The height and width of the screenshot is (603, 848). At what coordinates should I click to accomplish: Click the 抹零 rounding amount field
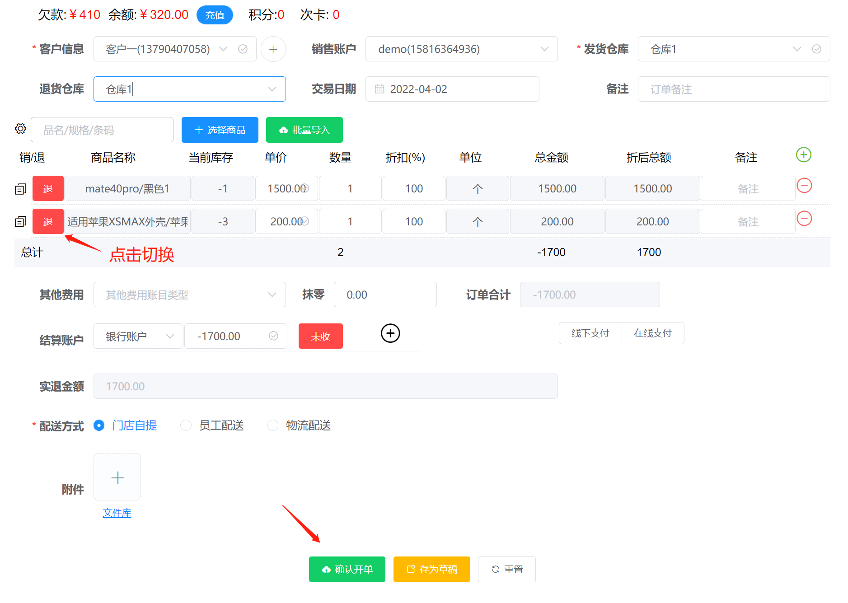385,294
